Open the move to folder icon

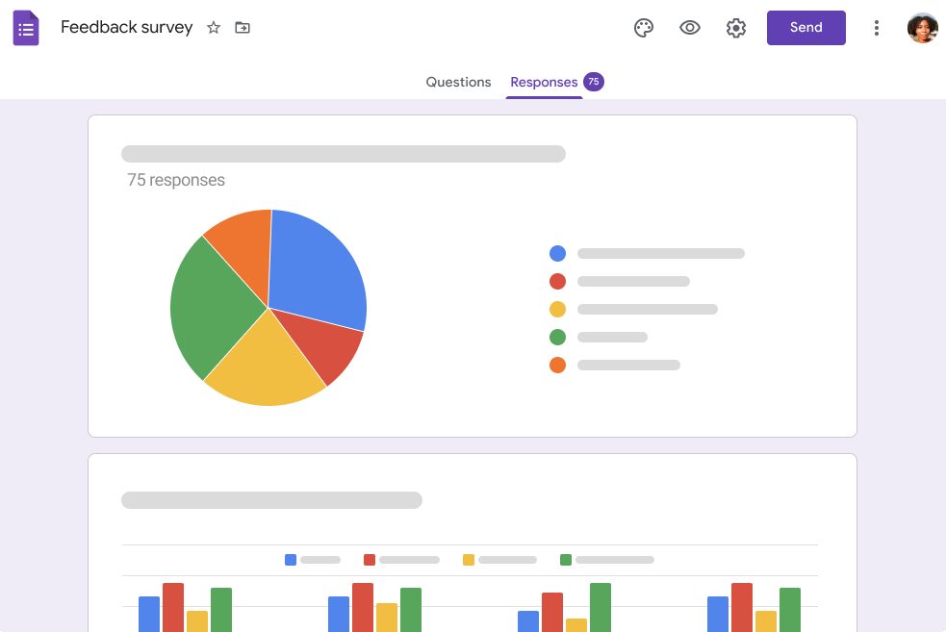[243, 28]
